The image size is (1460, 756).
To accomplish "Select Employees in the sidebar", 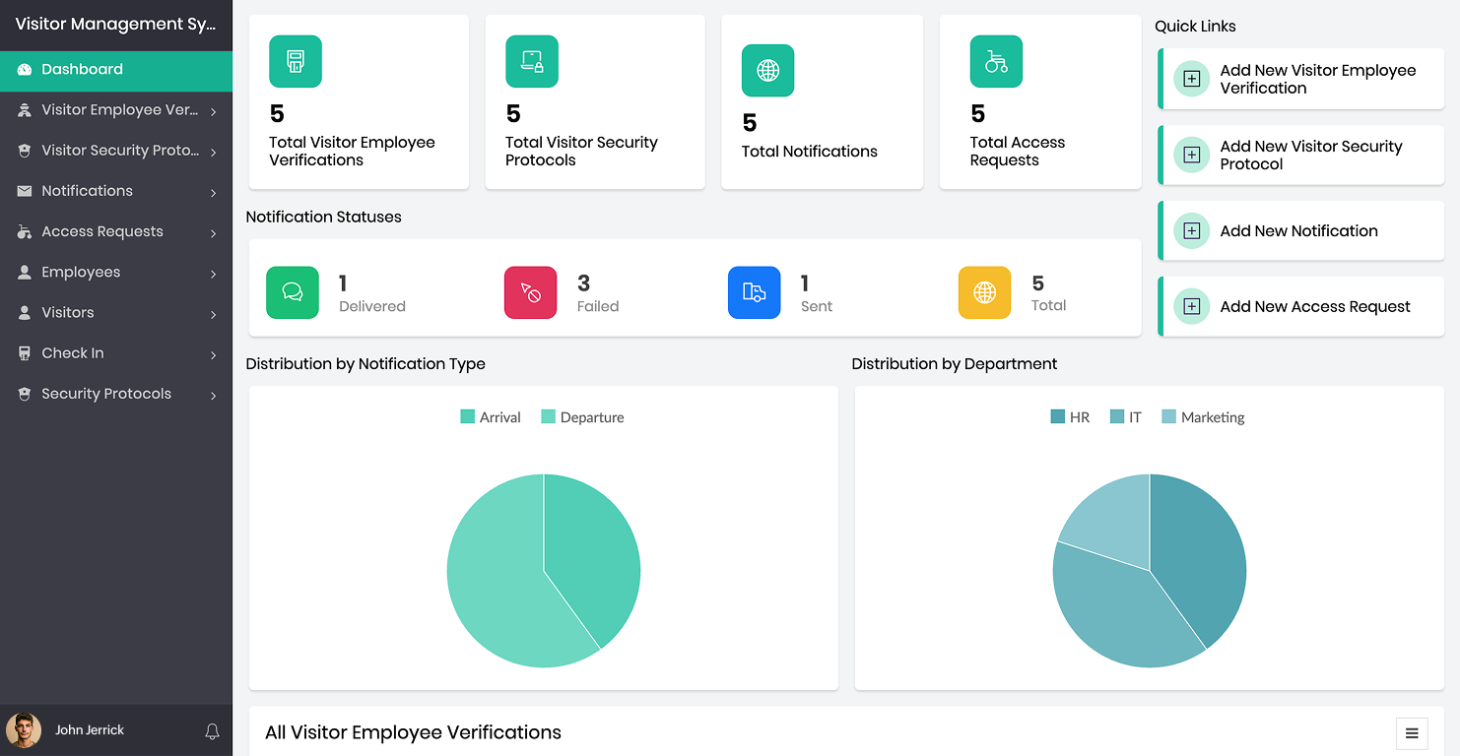I will pos(81,273).
